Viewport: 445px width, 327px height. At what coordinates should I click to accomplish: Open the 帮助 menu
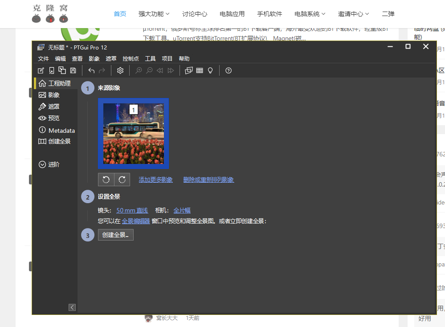click(184, 58)
